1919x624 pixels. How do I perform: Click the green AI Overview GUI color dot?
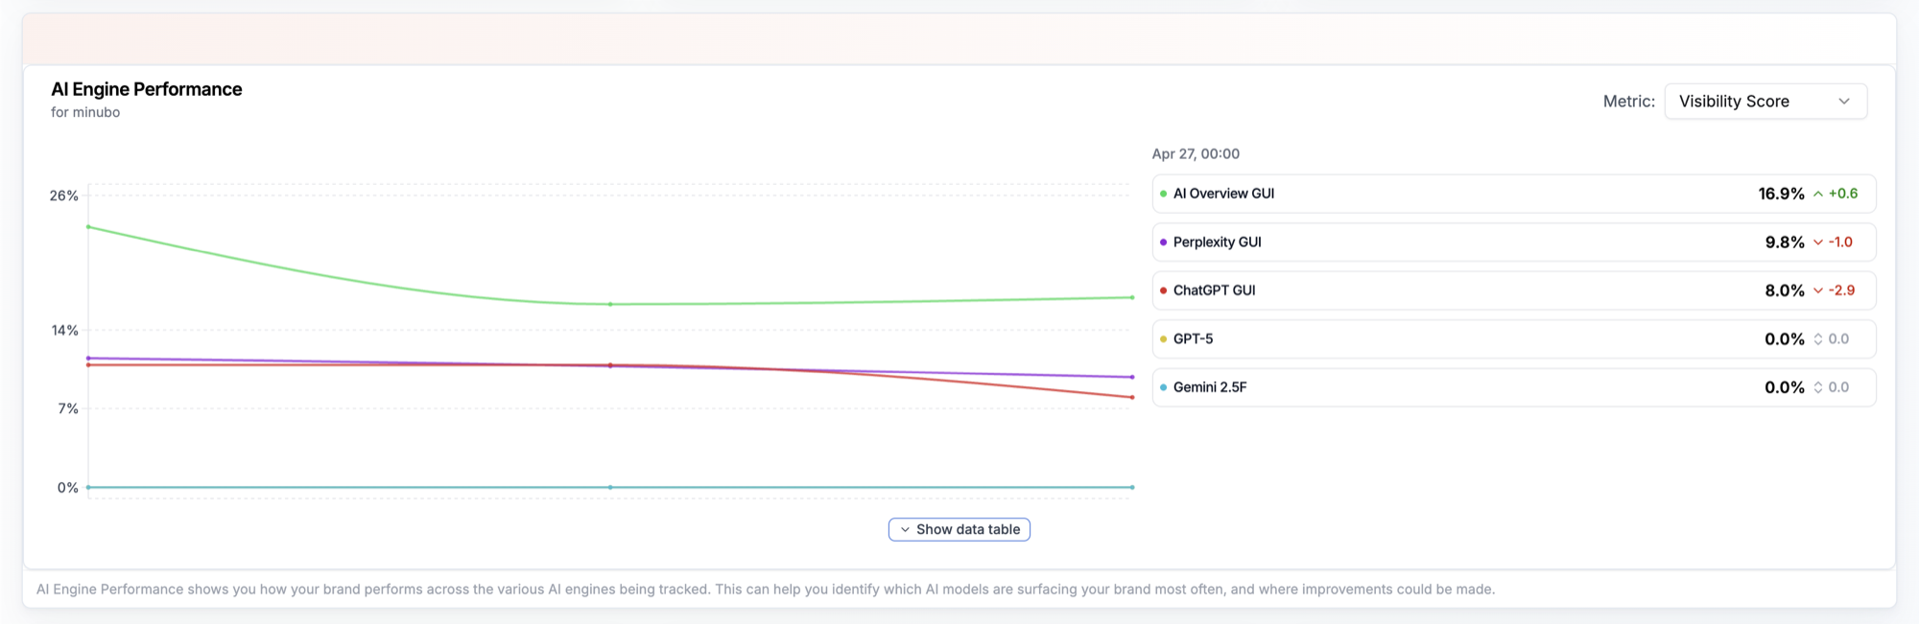tap(1164, 194)
